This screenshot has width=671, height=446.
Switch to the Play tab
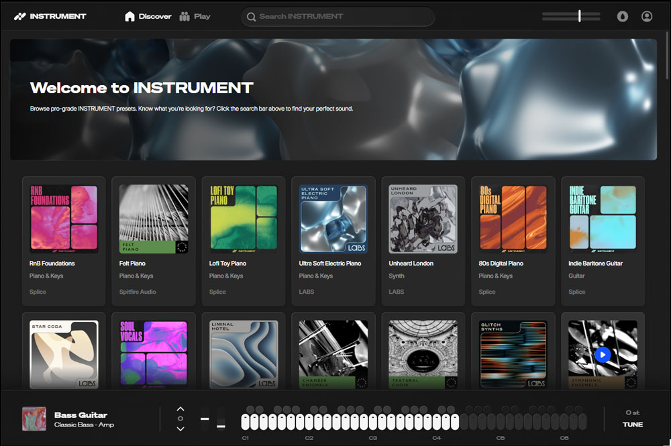195,17
